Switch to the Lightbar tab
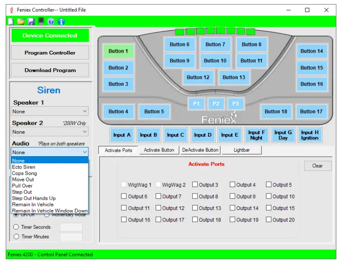 pos(241,150)
